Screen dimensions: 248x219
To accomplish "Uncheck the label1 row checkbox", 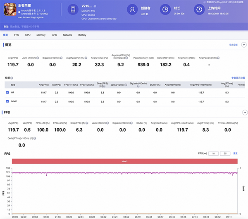I will pyautogui.click(x=7, y=101).
